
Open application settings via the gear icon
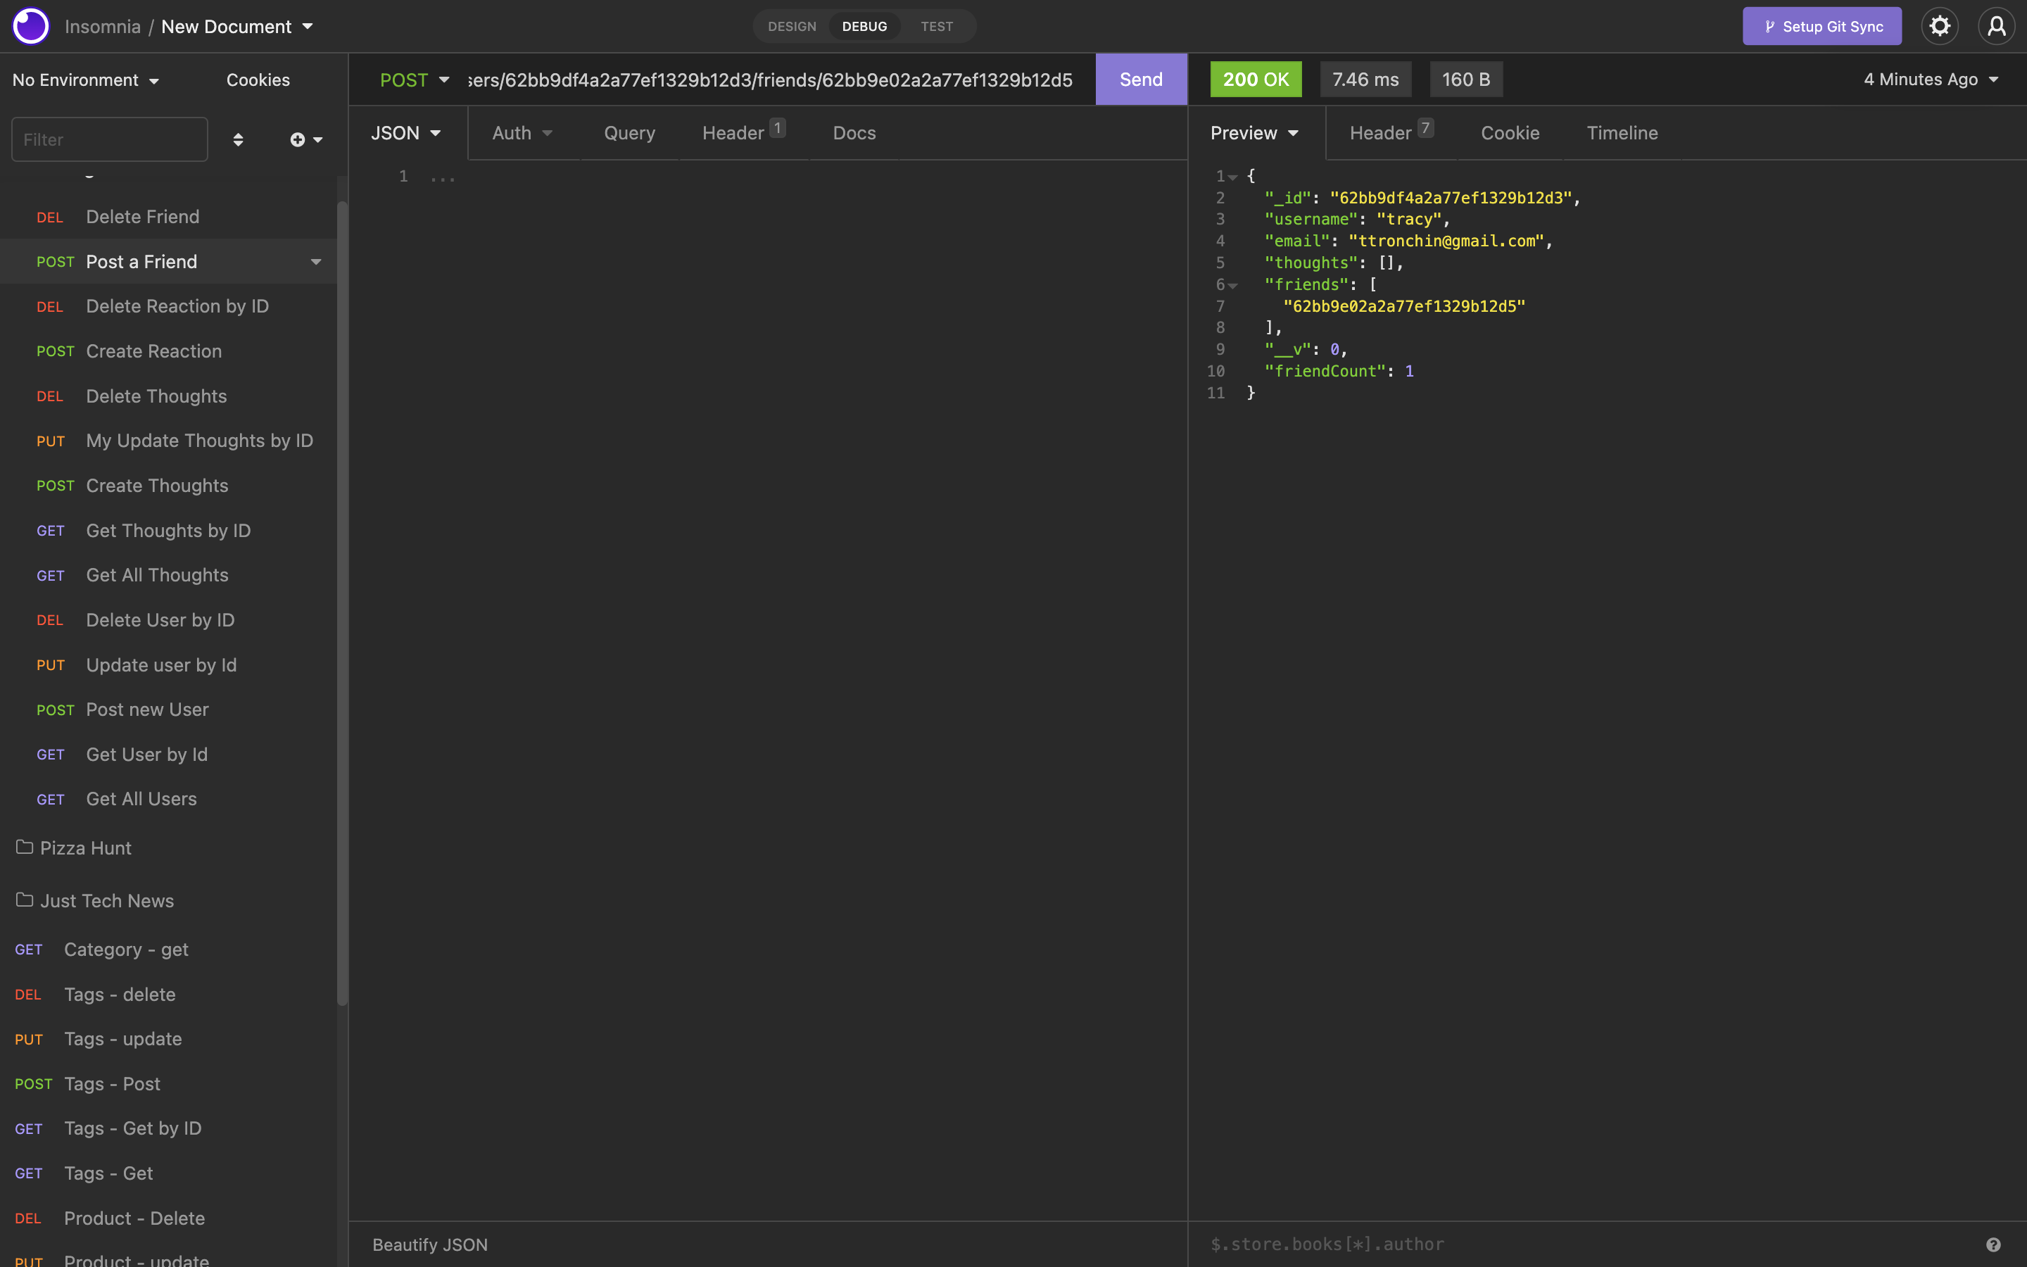coord(1940,26)
